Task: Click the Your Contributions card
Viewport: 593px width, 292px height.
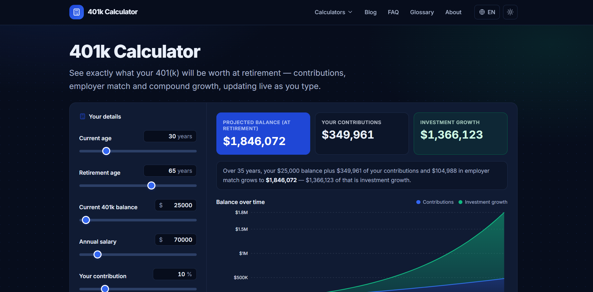Action: [362, 133]
